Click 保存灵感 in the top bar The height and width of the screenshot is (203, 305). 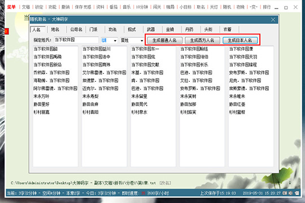tap(83, 7)
